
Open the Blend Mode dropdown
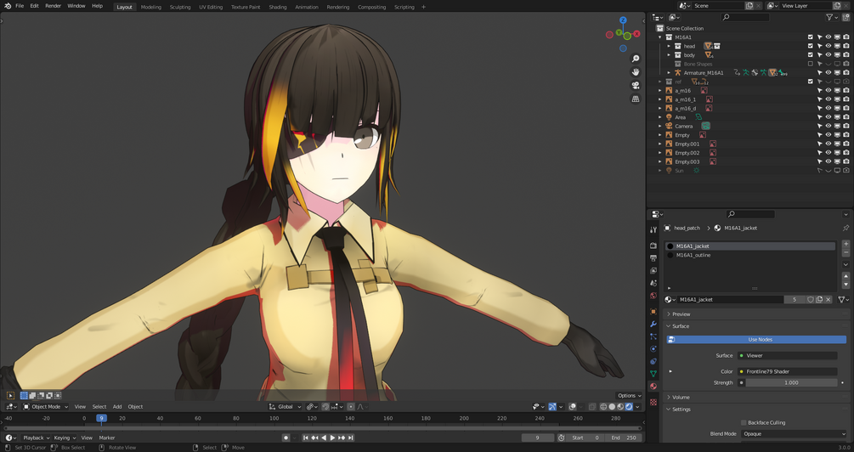tap(794, 434)
